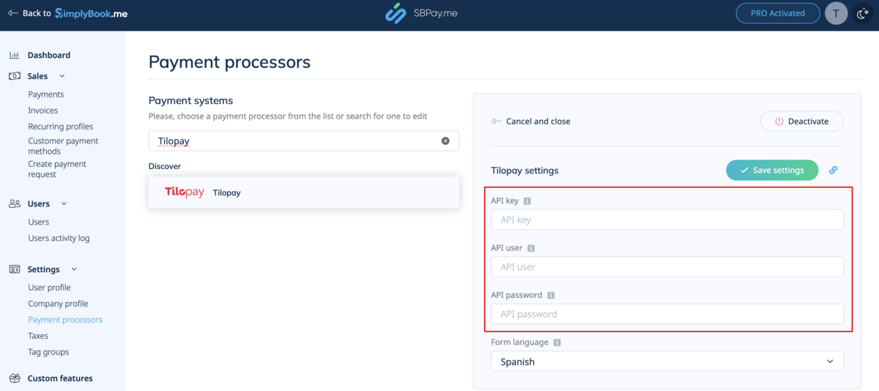Toggle the dark mode moon icon

tap(863, 13)
